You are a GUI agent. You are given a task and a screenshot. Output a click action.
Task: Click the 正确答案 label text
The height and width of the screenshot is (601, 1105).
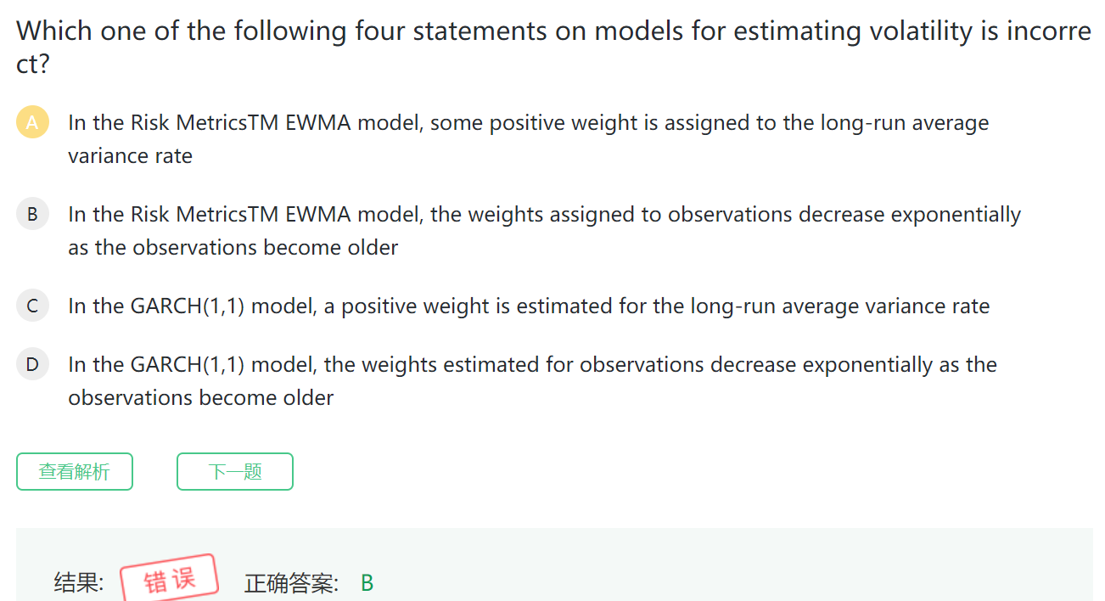291,583
